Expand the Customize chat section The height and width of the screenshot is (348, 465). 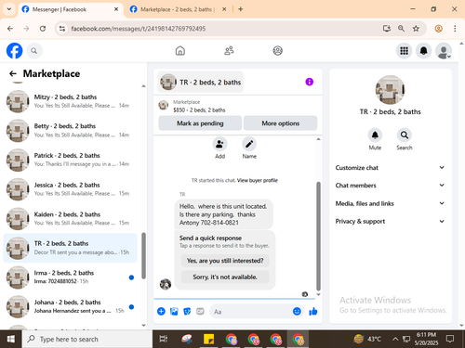[x=390, y=168]
